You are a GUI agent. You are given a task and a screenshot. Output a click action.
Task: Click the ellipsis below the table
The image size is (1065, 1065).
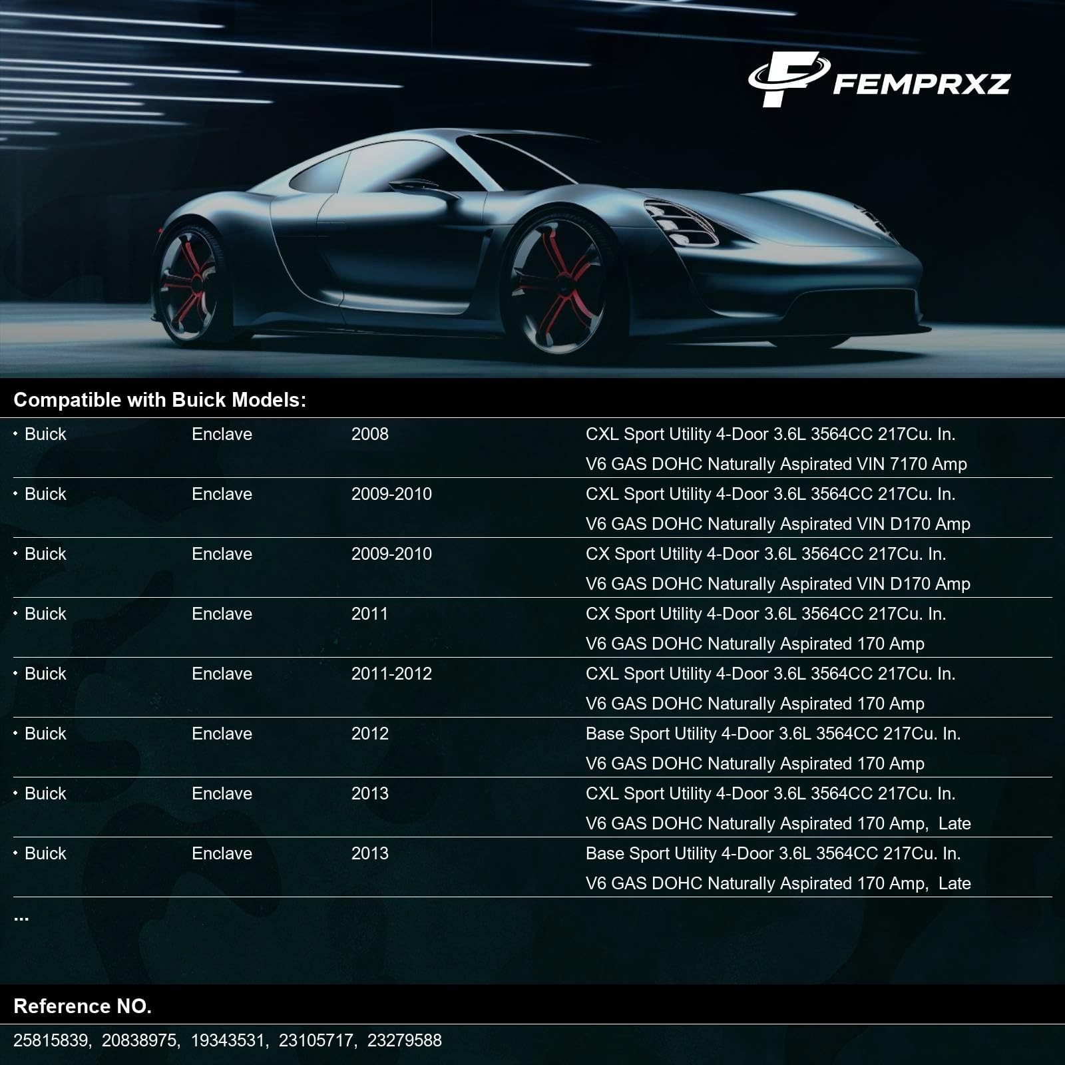[21, 919]
